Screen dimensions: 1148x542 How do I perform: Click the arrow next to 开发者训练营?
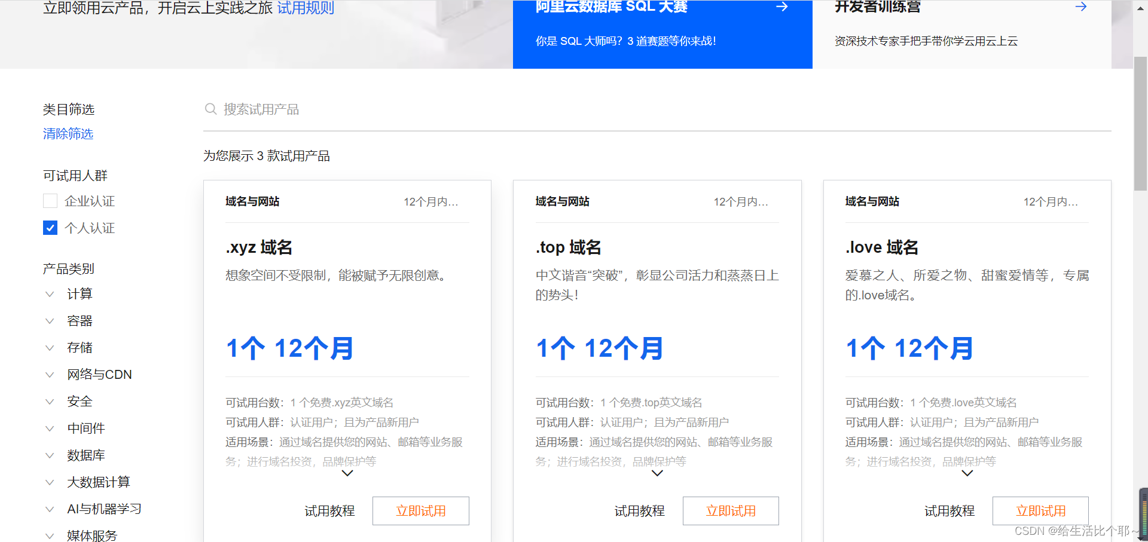(1081, 7)
